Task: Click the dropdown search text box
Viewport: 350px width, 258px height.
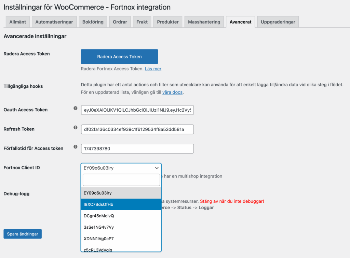Action: [121, 180]
